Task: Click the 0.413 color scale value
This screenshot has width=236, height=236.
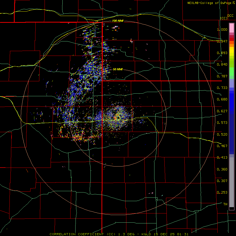Action: click(x=222, y=158)
